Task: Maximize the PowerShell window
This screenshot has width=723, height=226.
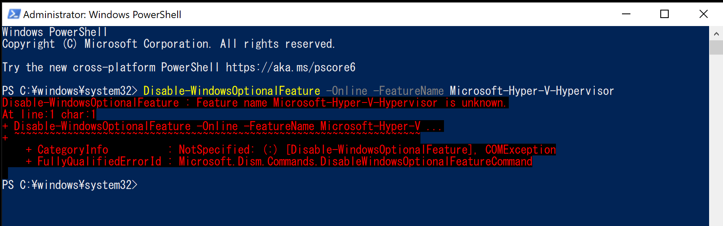Action: pyautogui.click(x=665, y=14)
